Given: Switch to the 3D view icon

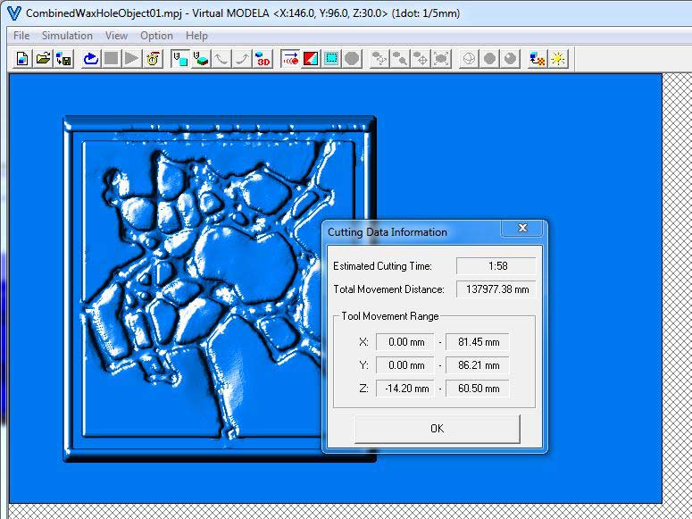Looking at the screenshot, I should tap(263, 59).
